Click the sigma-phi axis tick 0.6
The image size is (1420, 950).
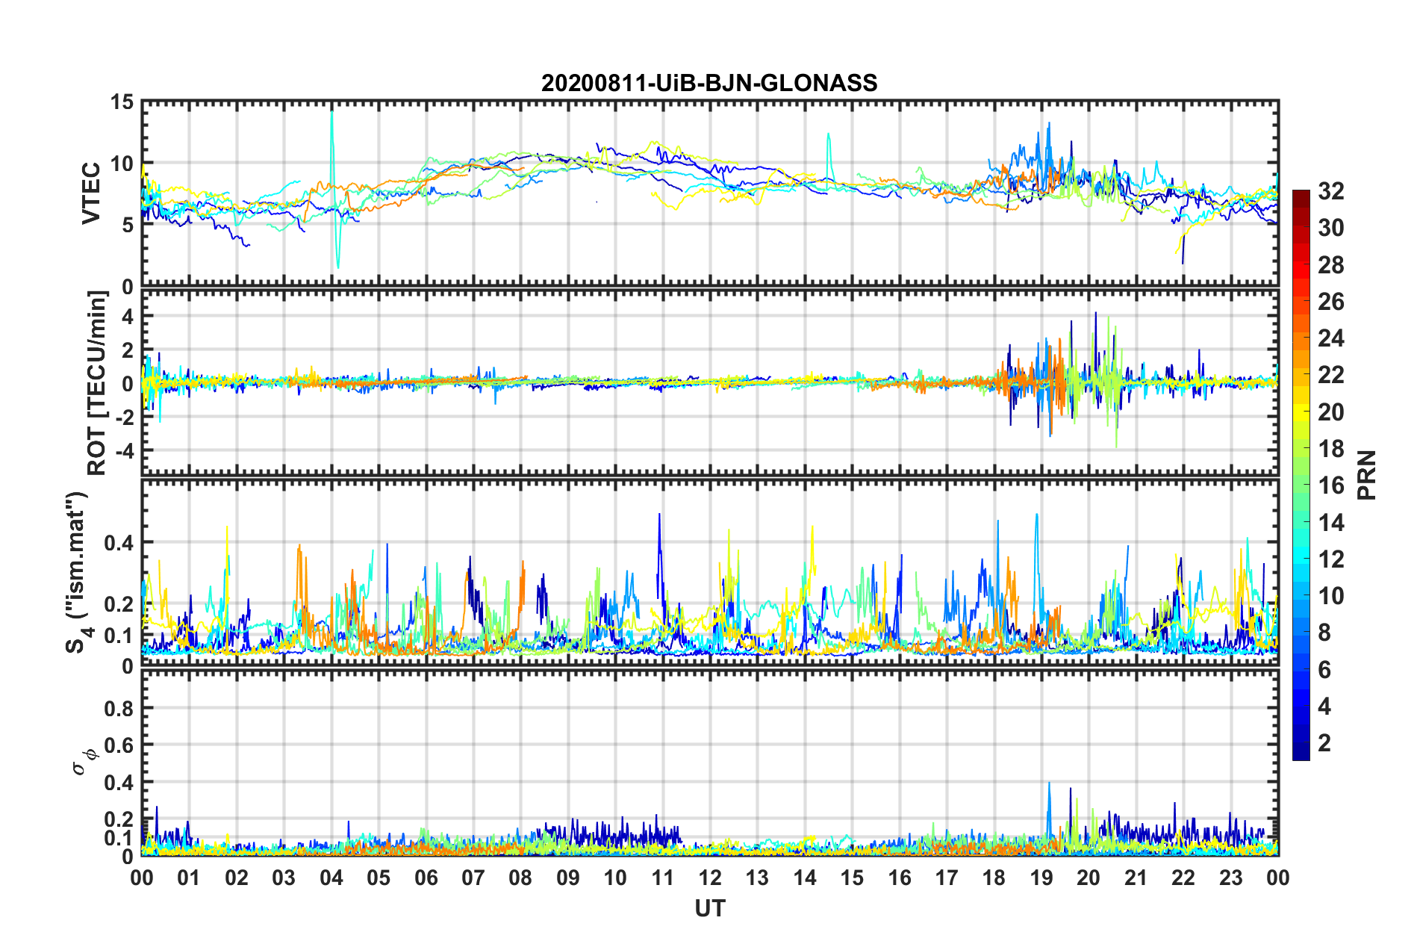pyautogui.click(x=119, y=745)
